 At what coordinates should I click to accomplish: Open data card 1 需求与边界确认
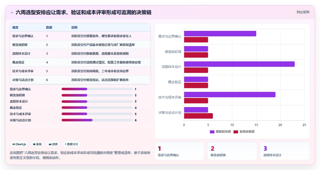click(179, 151)
